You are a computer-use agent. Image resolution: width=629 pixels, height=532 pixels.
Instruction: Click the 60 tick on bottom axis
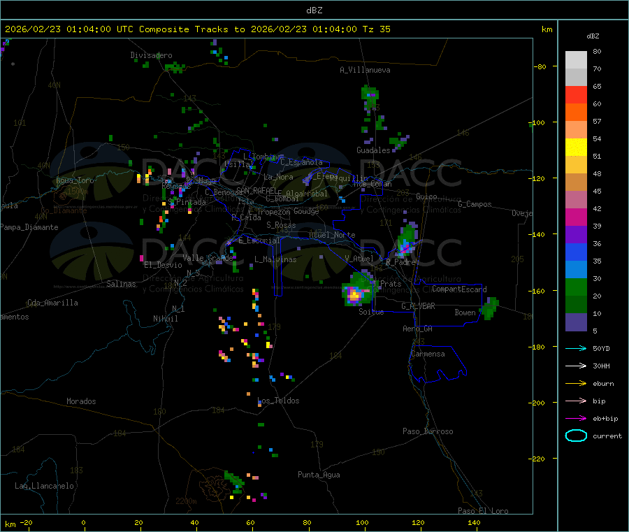(250, 522)
